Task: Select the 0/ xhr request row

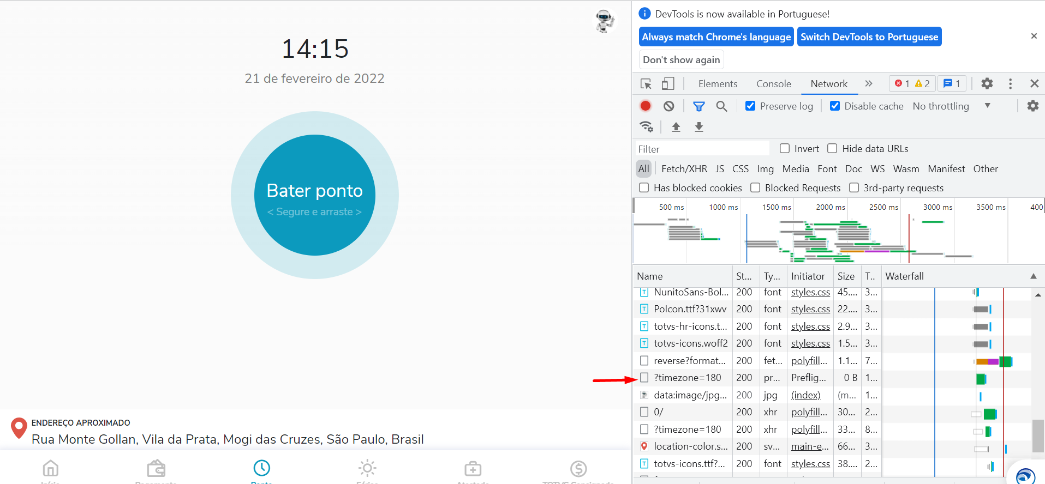Action: coord(832,412)
